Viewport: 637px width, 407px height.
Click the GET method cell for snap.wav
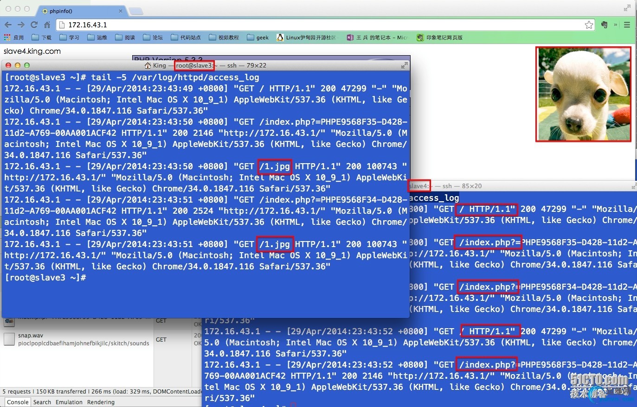click(x=161, y=339)
